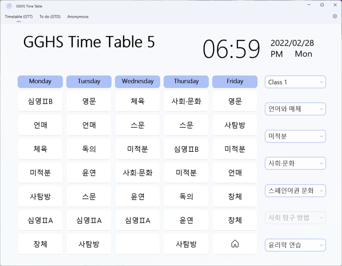Select Wednesday's 심영ⅡA cell
Screen dimensions: 342x266
tap(138, 220)
